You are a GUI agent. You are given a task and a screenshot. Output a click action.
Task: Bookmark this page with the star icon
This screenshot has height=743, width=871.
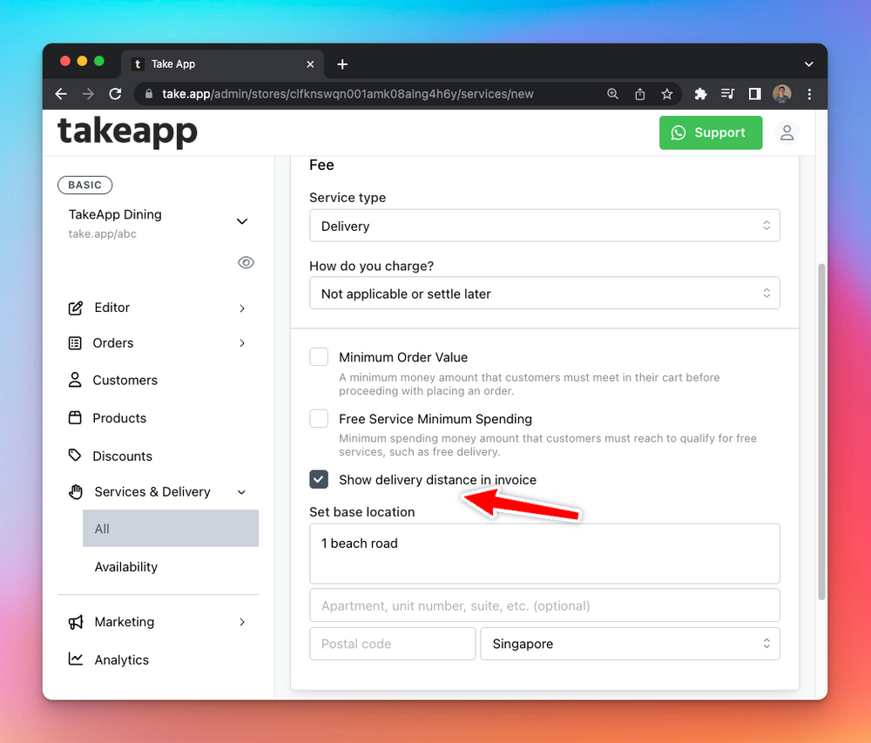[x=667, y=94]
